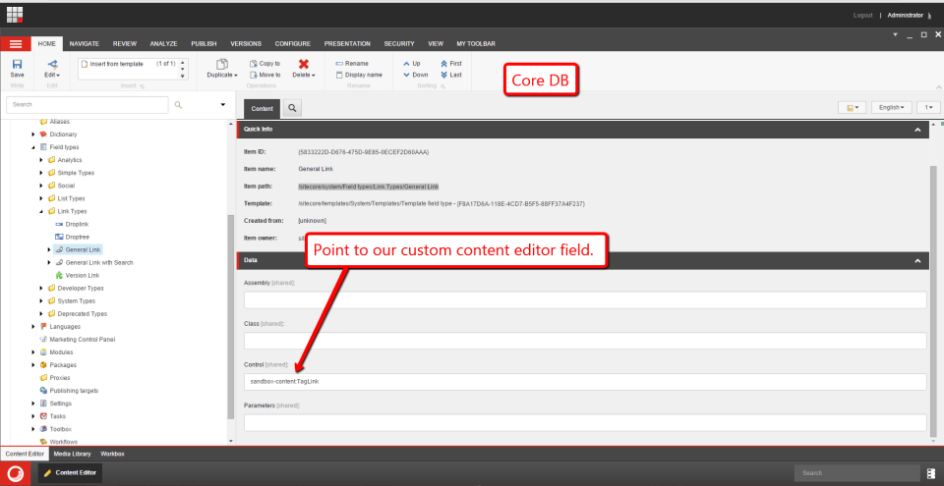Click the bottom bar Search field
Image resolution: width=944 pixels, height=486 pixels.
(x=855, y=473)
